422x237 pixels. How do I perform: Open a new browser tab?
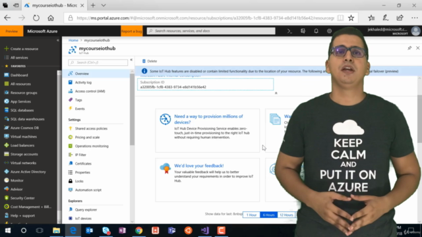pos(93,5)
